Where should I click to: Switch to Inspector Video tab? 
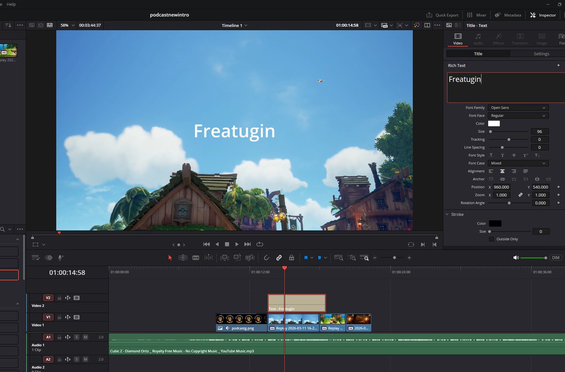pyautogui.click(x=458, y=39)
